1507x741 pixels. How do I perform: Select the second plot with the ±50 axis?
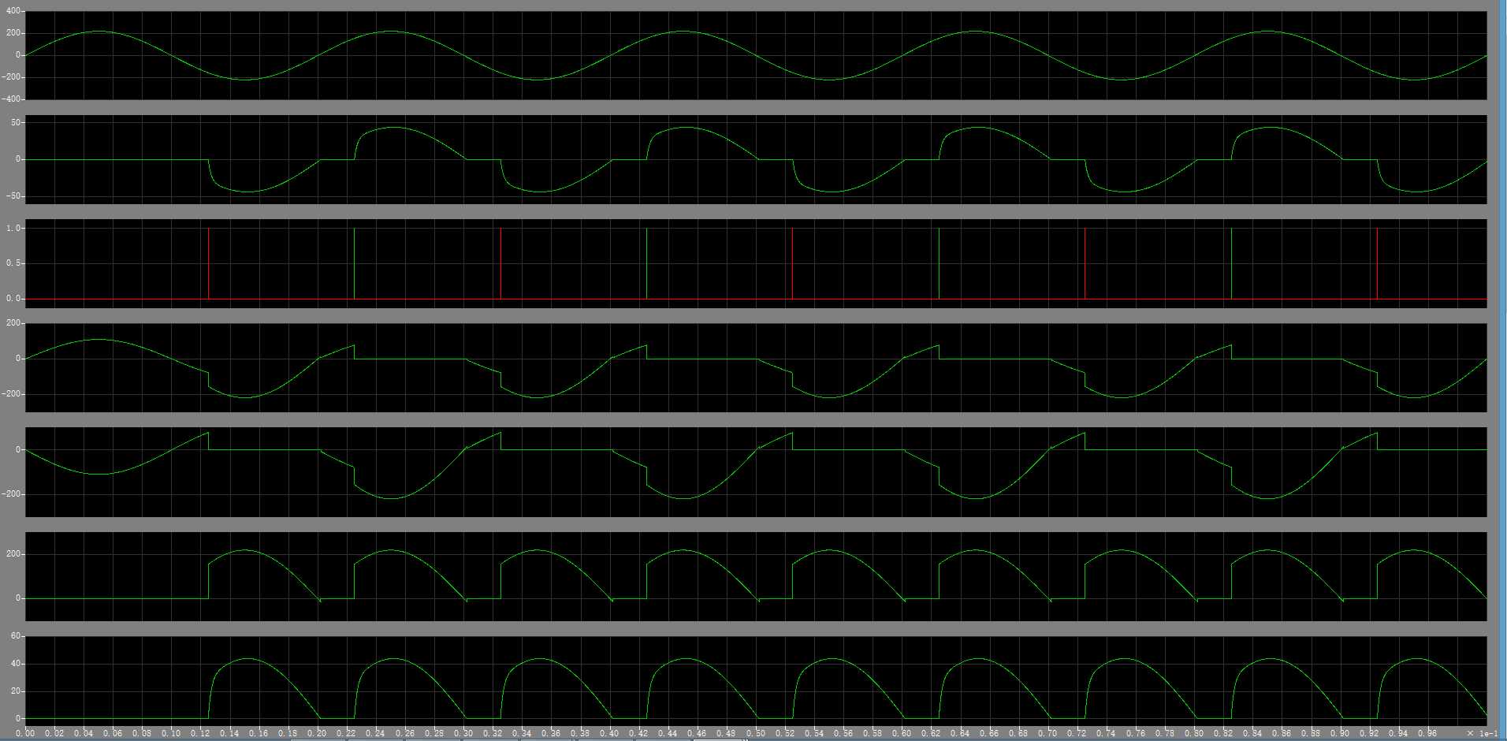756,159
